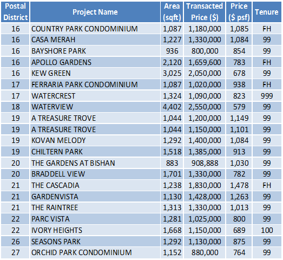Viewport: 283px width, 260px height.
Task: Select price psf value 764
Action: [x=239, y=252]
